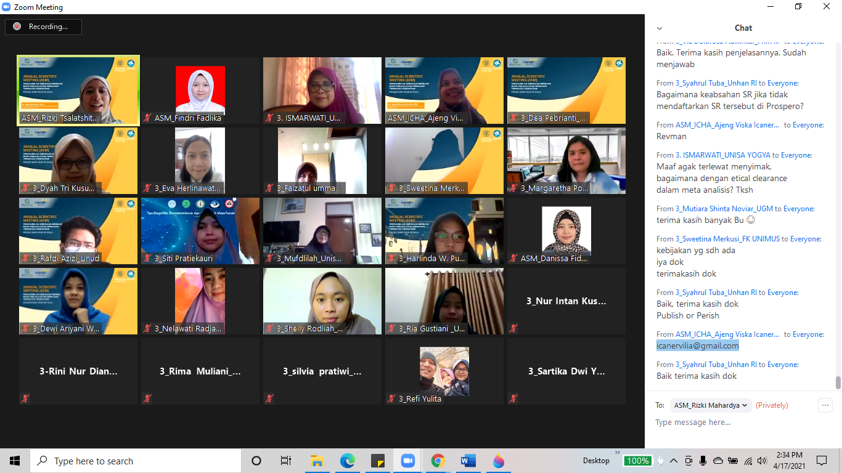Collapse the Chat panel using chevron
This screenshot has height=473, width=842.
(x=660, y=28)
